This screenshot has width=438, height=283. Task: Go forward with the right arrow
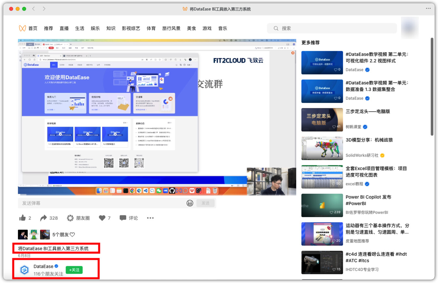tap(44, 9)
